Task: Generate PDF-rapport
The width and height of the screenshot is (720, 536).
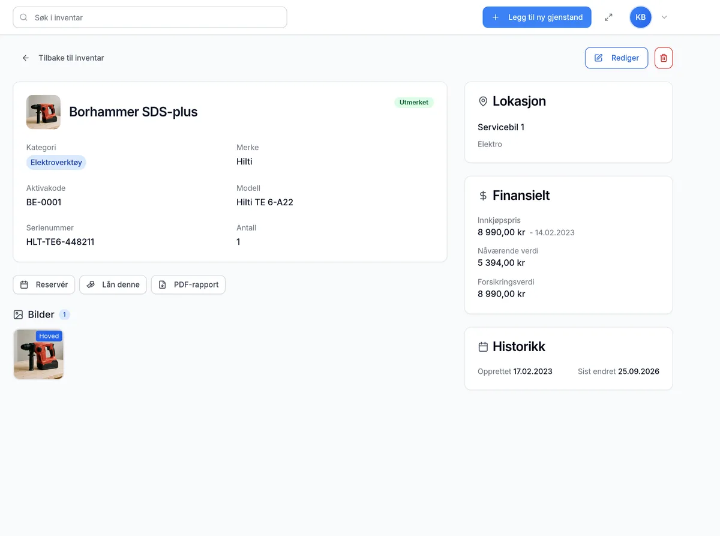Action: [188, 285]
